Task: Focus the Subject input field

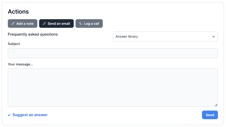Action: click(113, 53)
